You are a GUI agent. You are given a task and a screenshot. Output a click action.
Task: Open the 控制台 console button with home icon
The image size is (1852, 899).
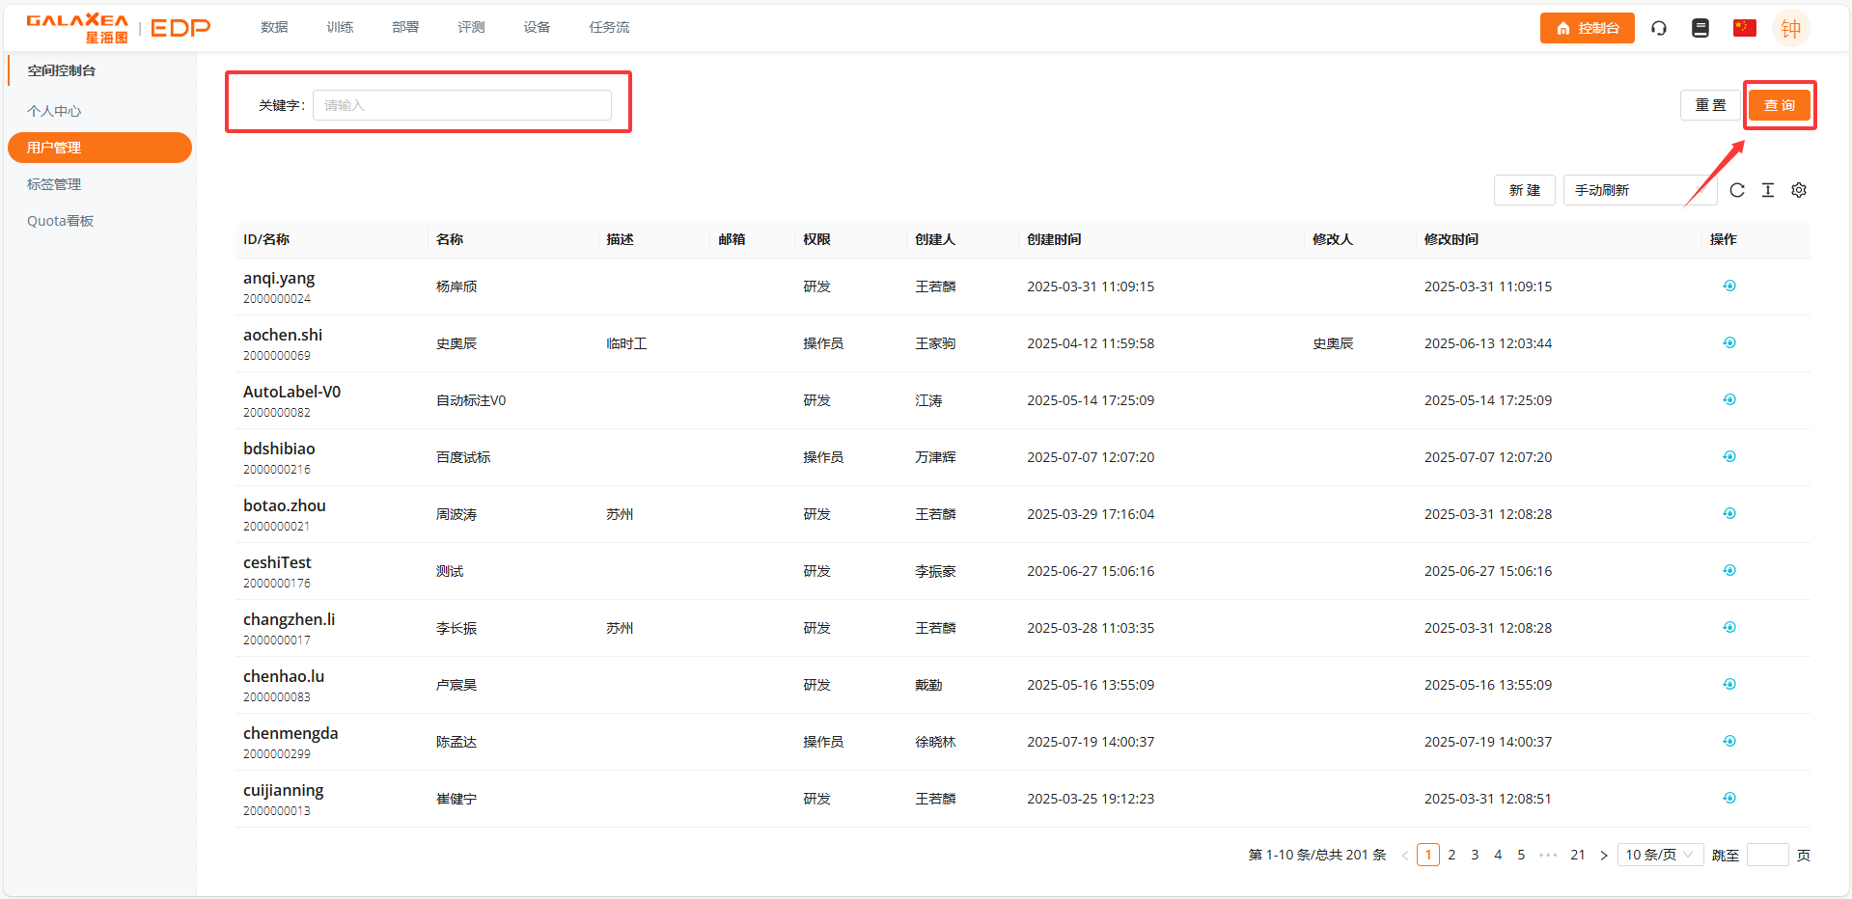[x=1587, y=28]
